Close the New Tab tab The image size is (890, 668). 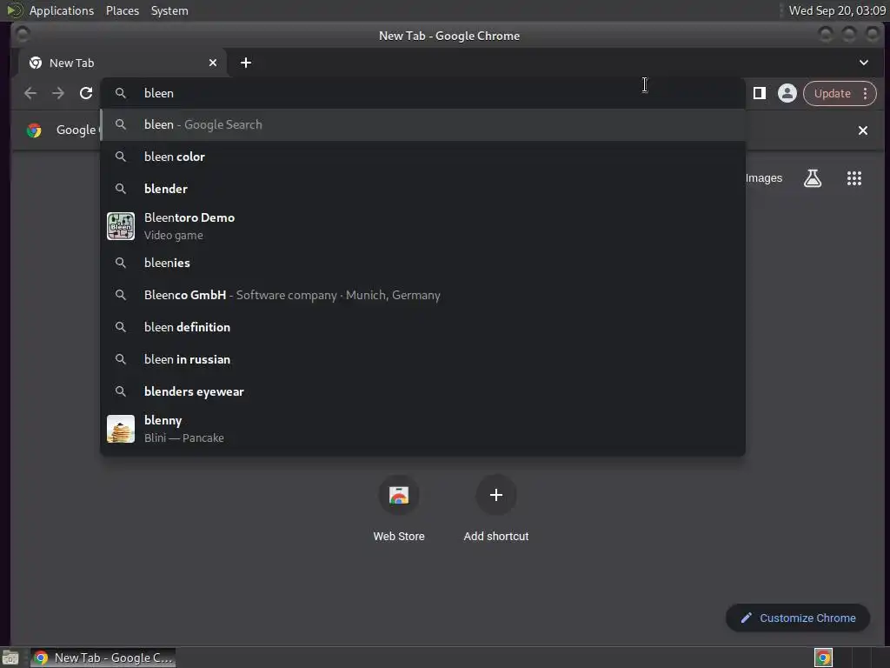pos(213,63)
